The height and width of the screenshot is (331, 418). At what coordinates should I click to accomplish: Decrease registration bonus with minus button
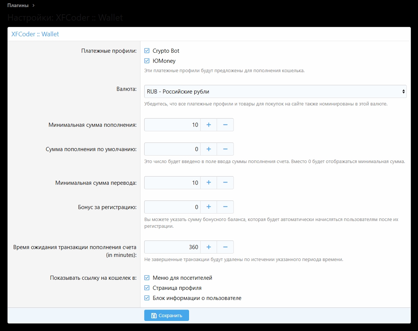point(225,207)
